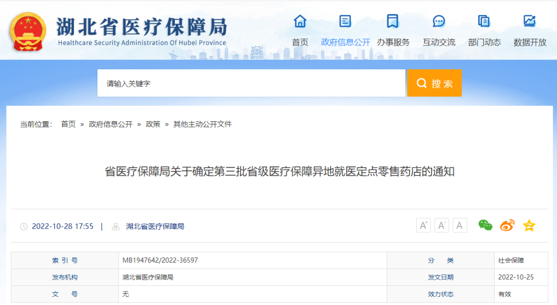
Task: Select the 办事服务 navigation menu item
Action: [x=393, y=42]
